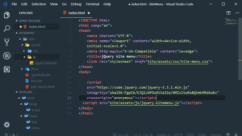The image size is (242, 136).
Task: Click Ln 15, Col 38 status entry
Action: pos(143,134)
